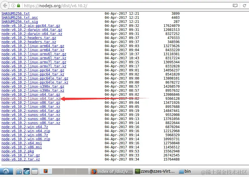Download node-v6.10.2-linux-ppc64.tar.xz

33,74
